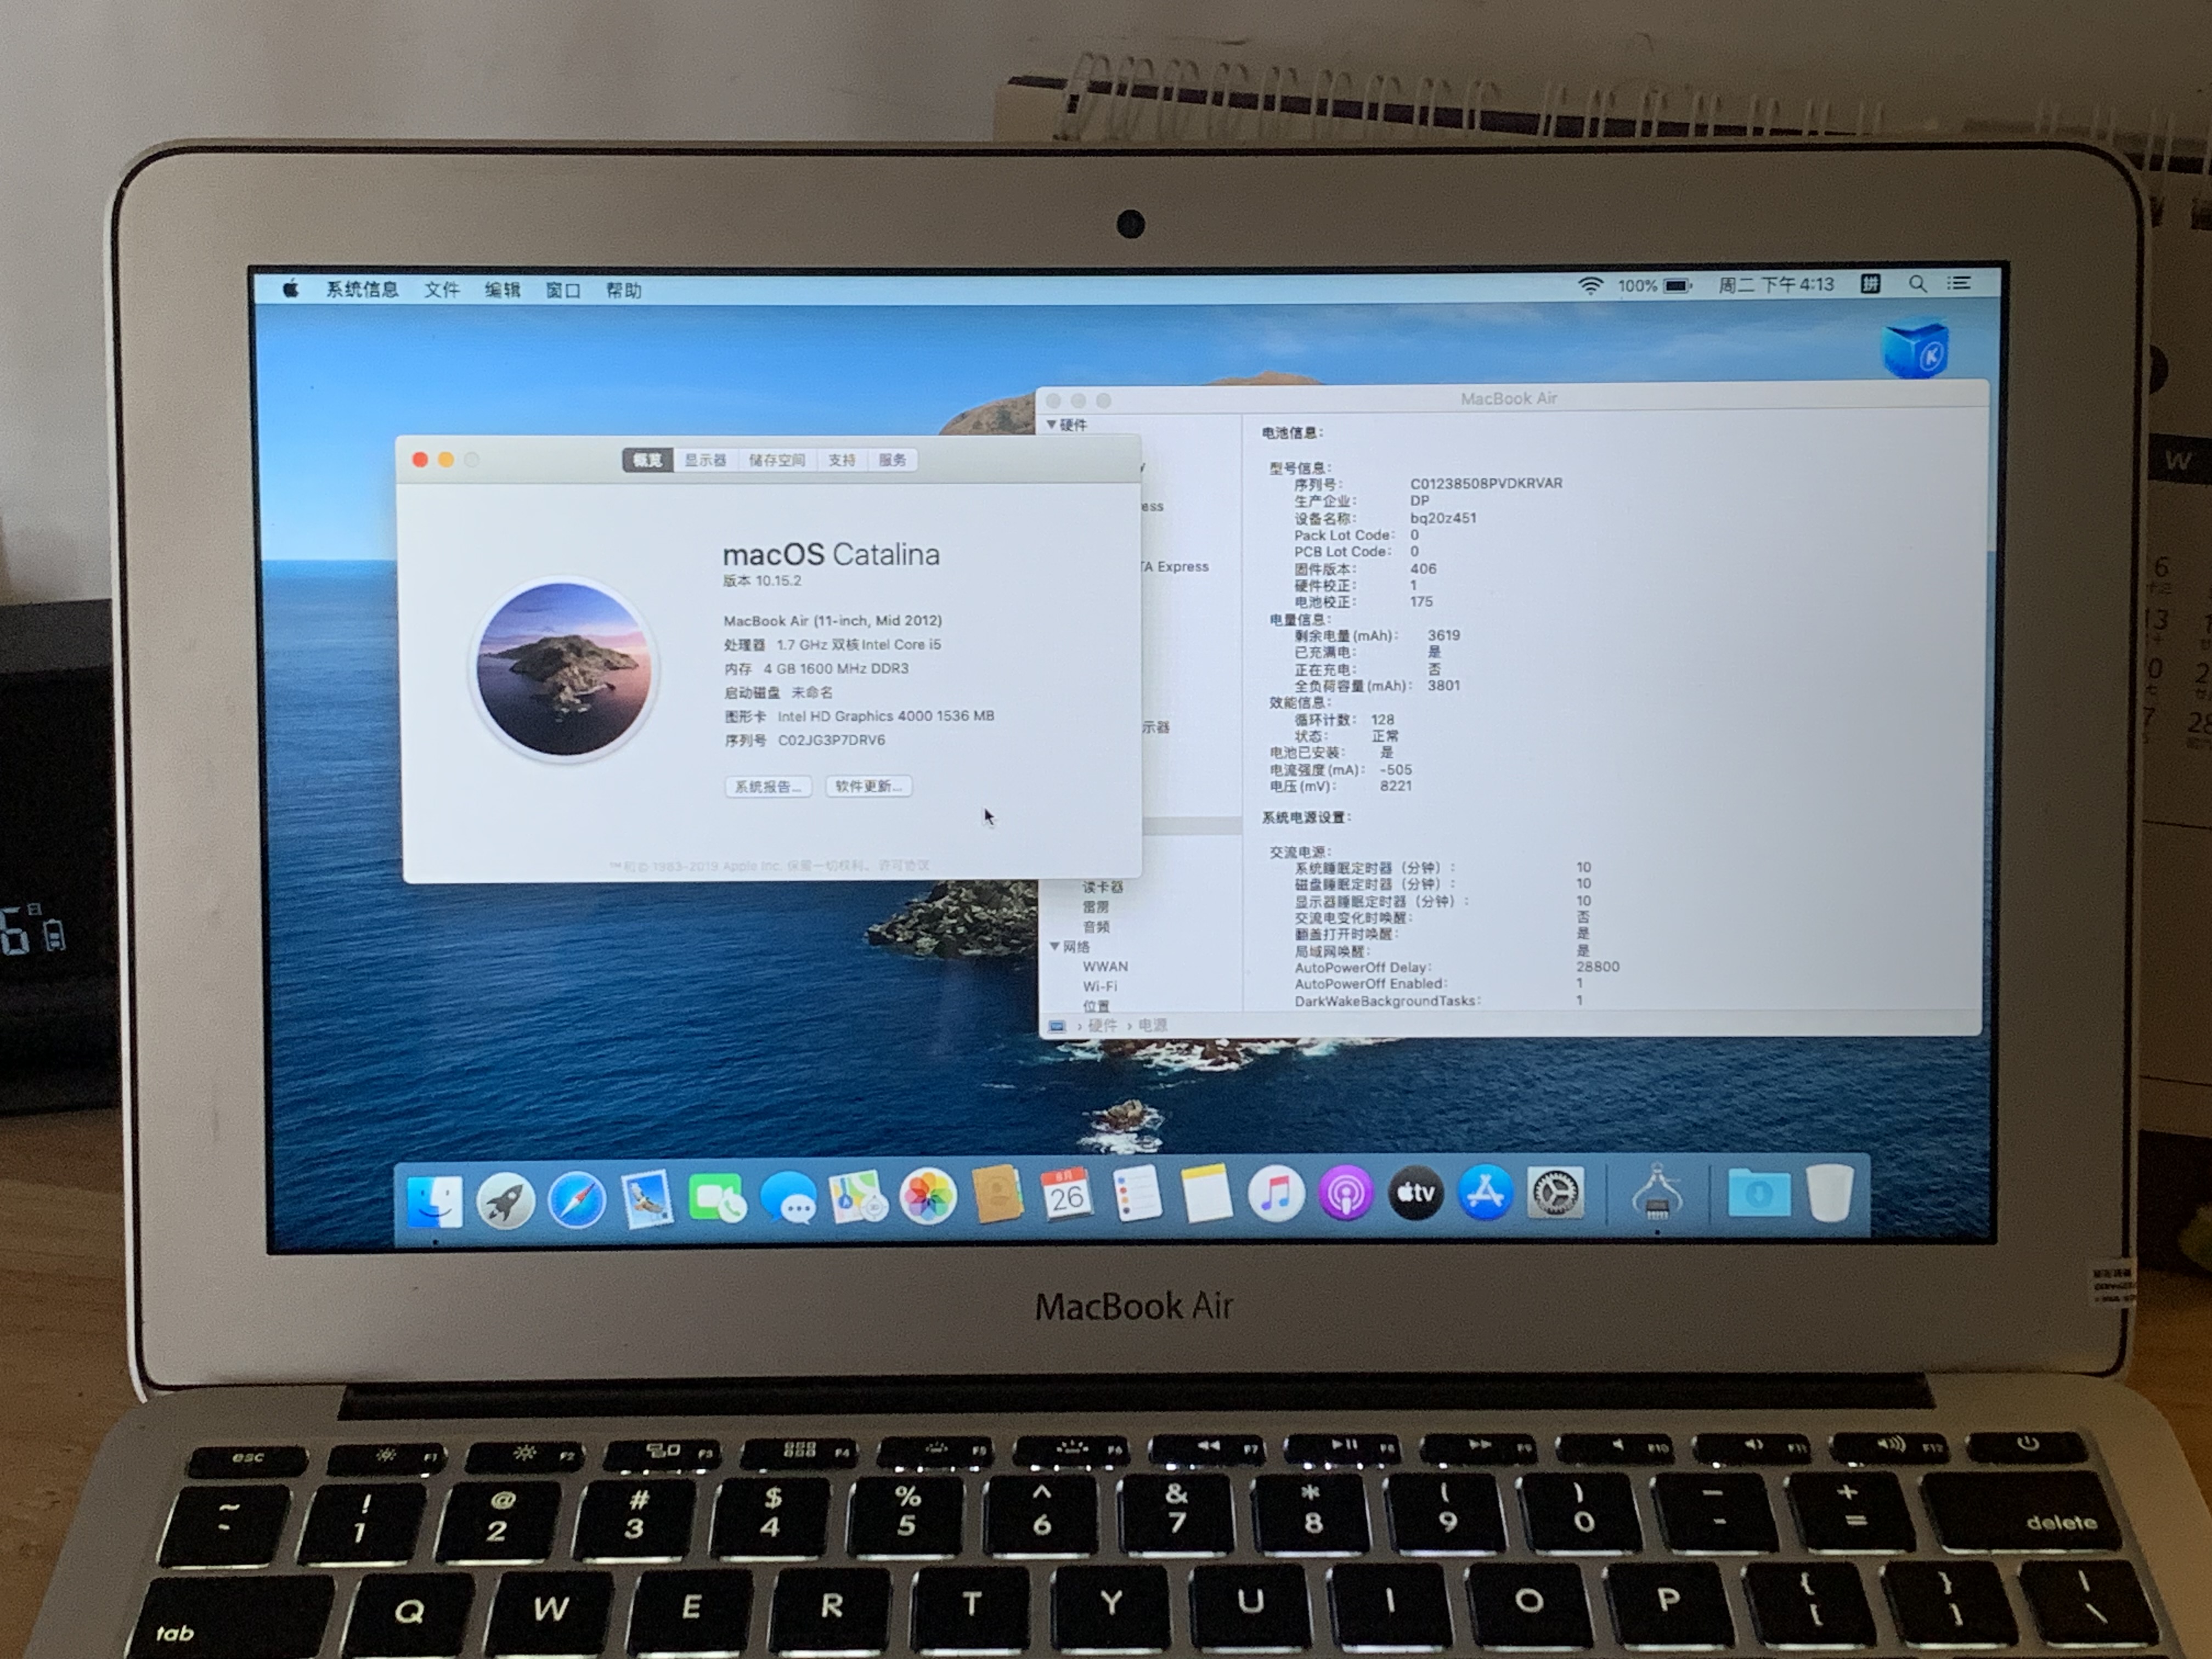Viewport: 2212px width, 1659px height.
Task: Click the 循环计数 value 128
Action: (x=1382, y=719)
